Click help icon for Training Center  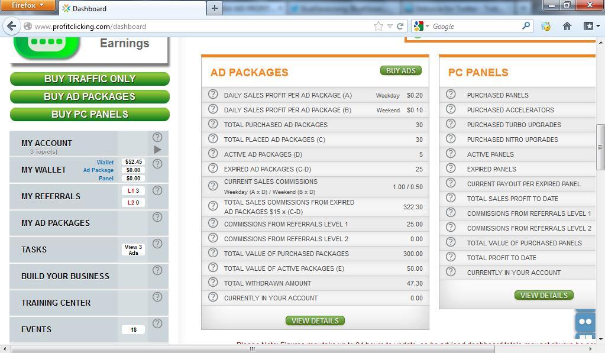157,297
